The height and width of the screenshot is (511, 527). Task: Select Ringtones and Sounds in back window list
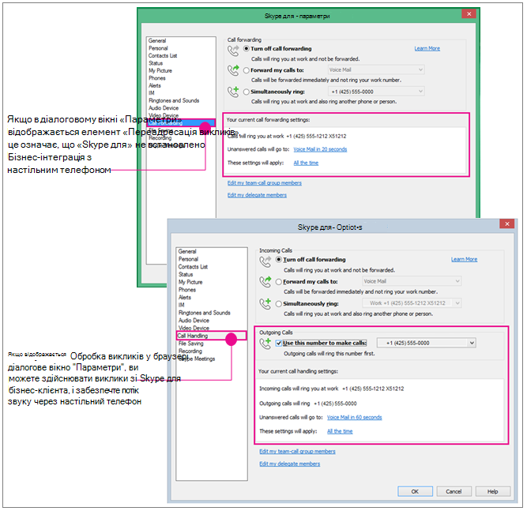tap(174, 100)
